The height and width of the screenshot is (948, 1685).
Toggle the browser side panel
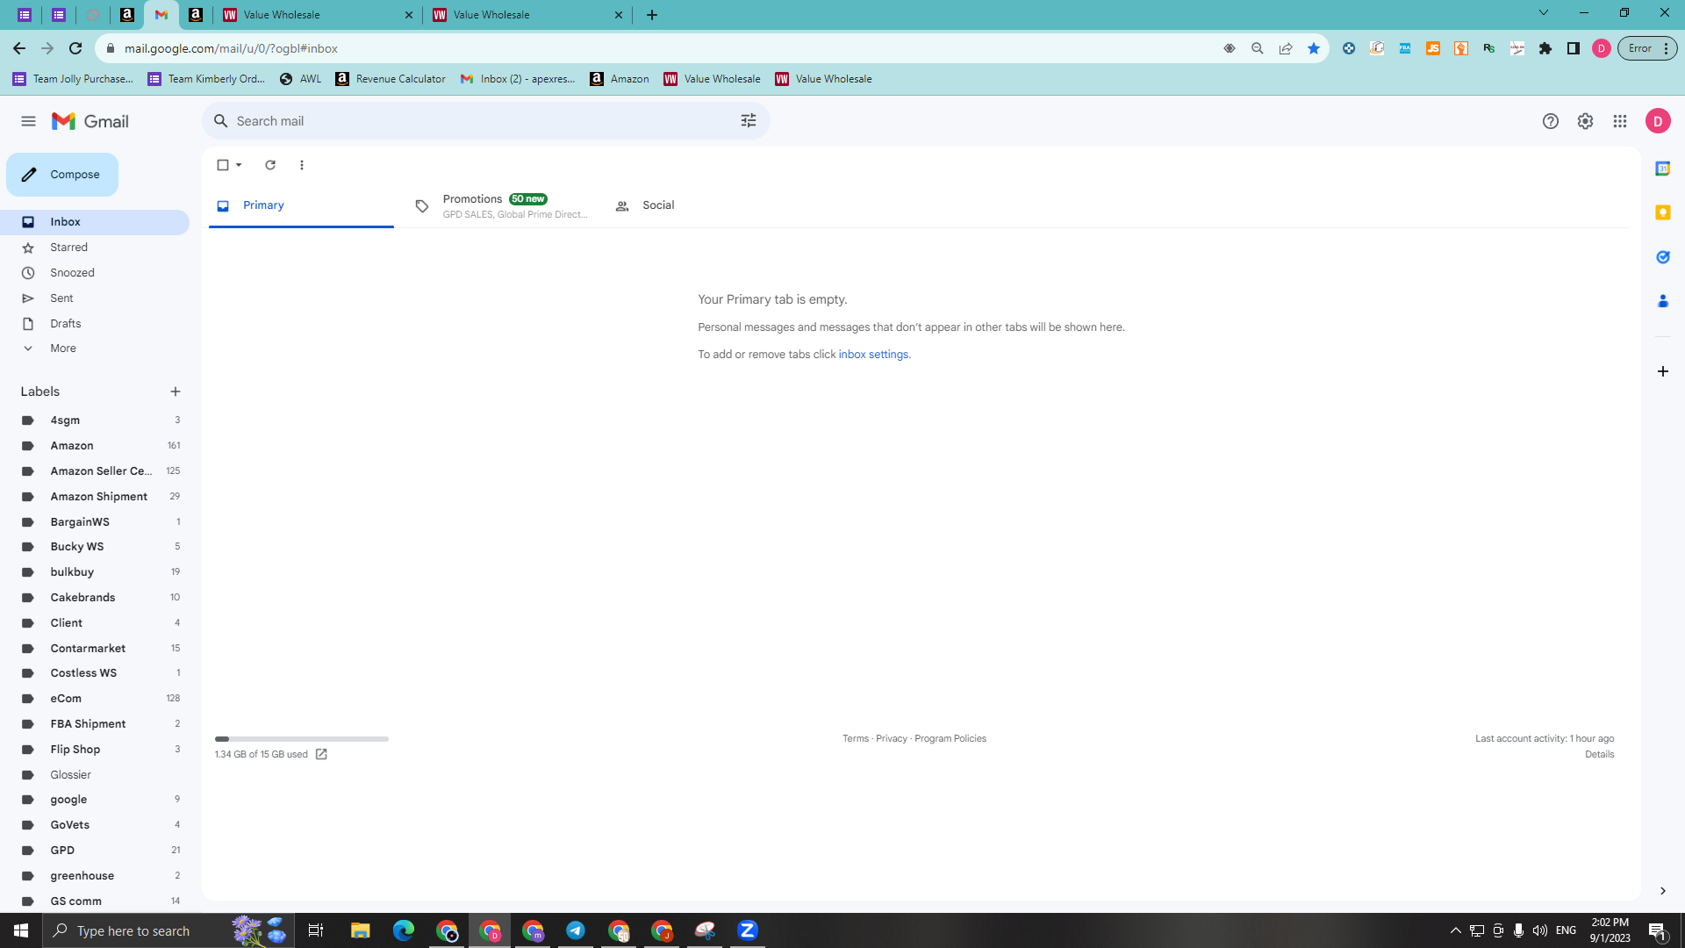(1574, 48)
